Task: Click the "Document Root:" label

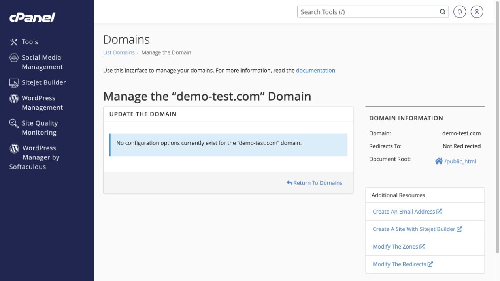Action: click(390, 159)
